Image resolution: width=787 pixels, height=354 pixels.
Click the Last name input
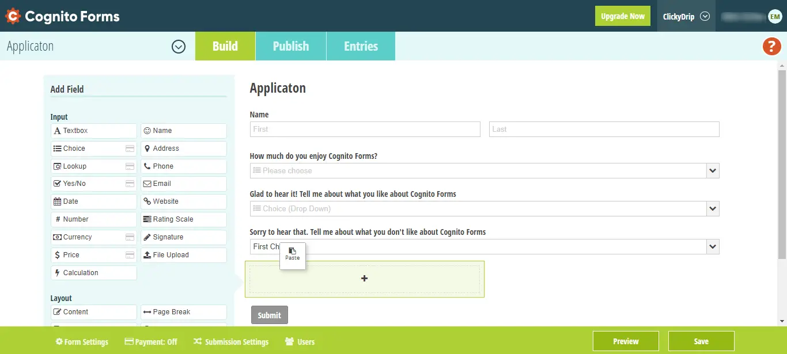click(x=604, y=129)
